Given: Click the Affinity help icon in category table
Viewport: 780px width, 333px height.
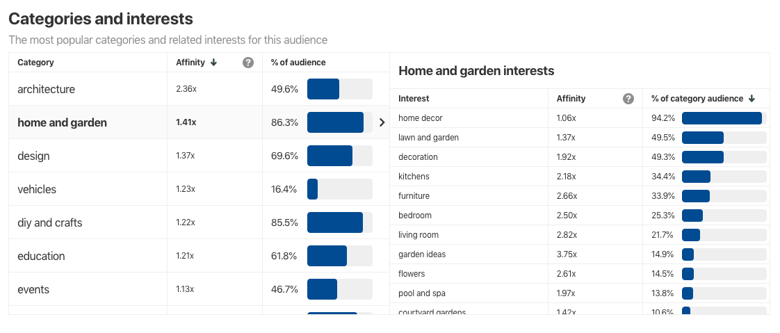Looking at the screenshot, I should point(248,63).
